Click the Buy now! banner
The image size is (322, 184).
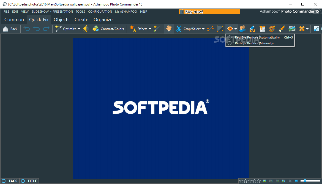click(209, 12)
